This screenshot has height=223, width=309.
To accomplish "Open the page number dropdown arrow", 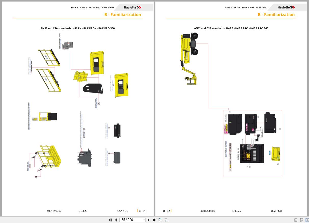I will coord(144,220).
